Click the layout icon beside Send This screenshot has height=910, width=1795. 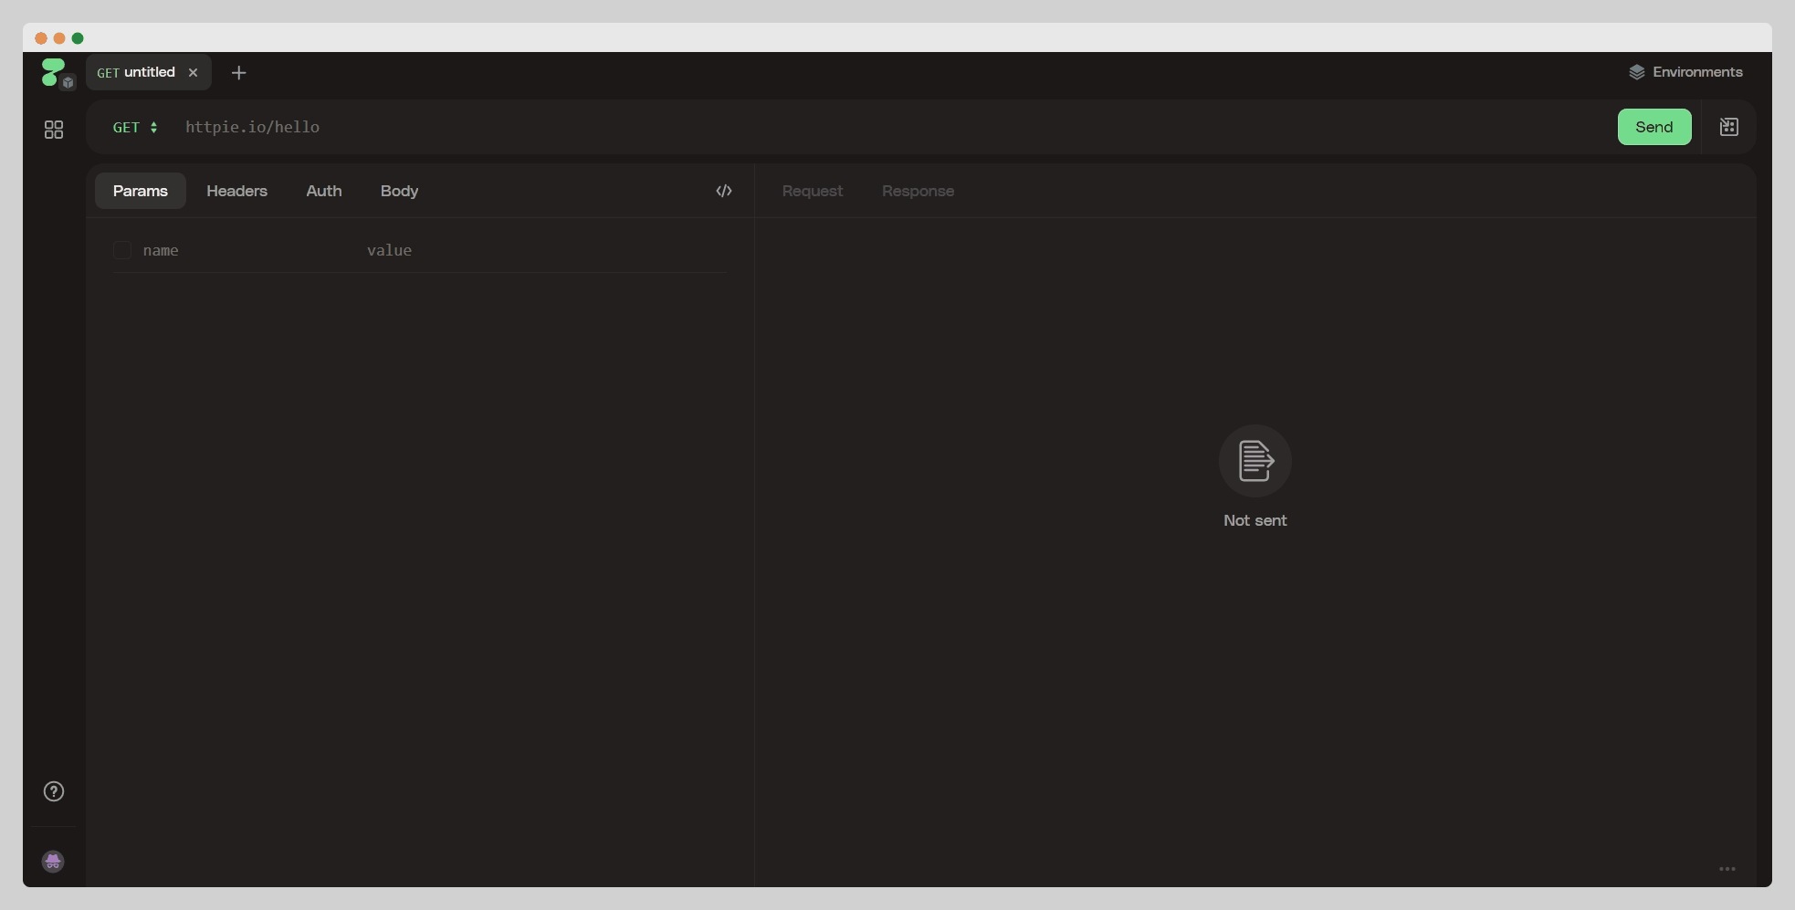coord(1728,127)
